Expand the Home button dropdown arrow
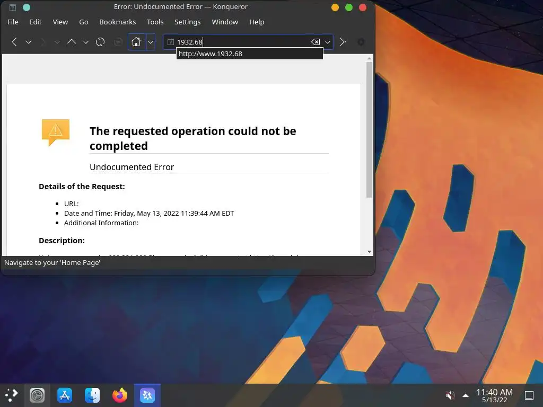Viewport: 543px width, 407px height. pos(151,42)
